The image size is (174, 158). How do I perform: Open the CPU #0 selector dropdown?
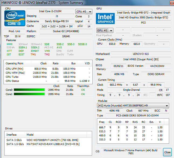[x=84, y=11]
